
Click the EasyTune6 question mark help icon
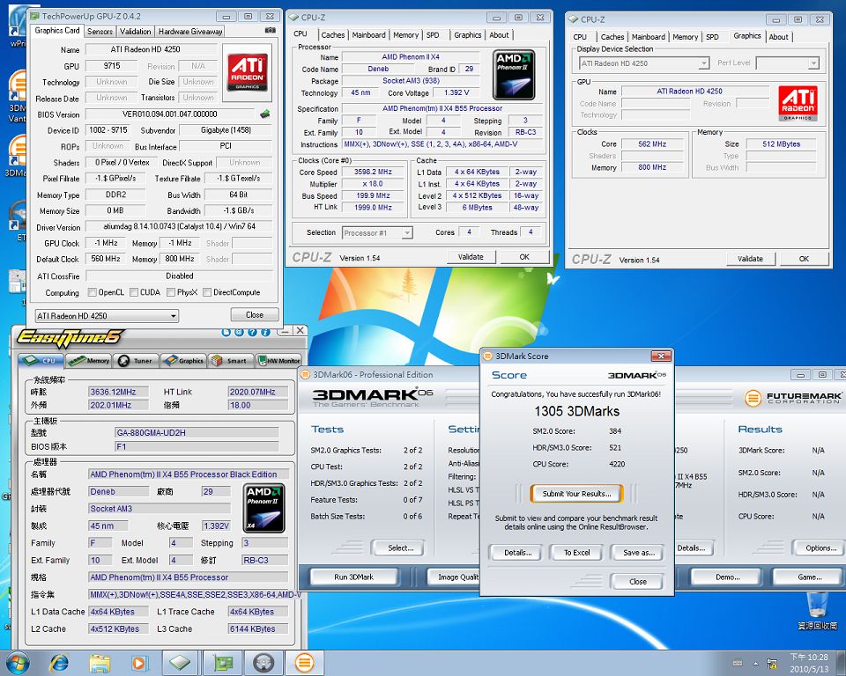[x=252, y=332]
